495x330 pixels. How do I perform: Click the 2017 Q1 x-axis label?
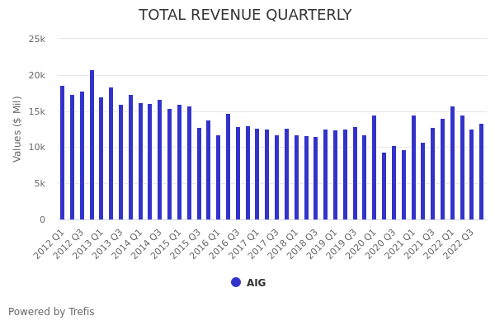[246, 243]
